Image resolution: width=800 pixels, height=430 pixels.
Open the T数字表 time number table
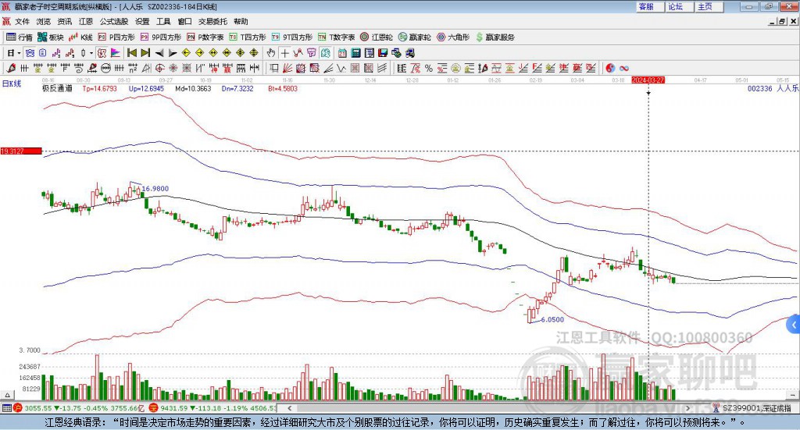point(336,37)
